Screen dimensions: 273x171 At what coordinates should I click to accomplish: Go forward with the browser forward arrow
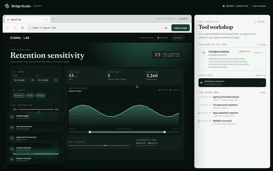pyautogui.click(x=15, y=28)
